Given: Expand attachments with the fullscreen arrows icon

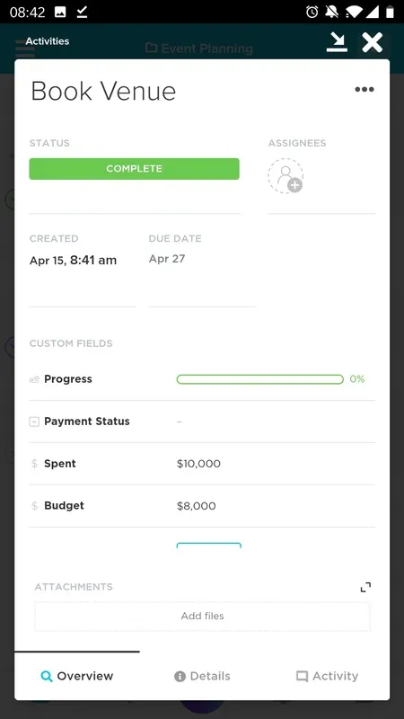Looking at the screenshot, I should [x=365, y=587].
